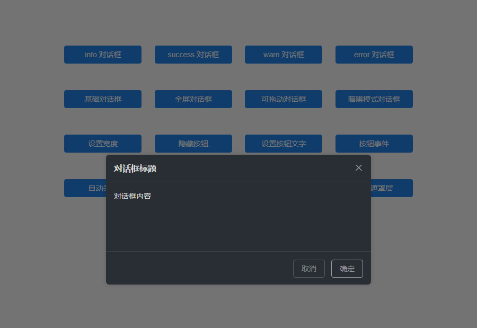
Task: Click the 暗黑模式对话框 button
Action: point(374,99)
